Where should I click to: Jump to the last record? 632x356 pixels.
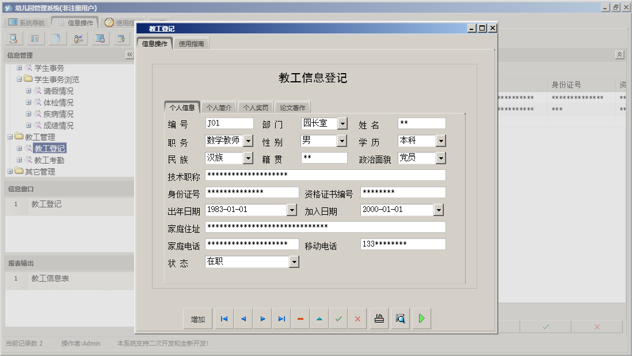point(281,318)
